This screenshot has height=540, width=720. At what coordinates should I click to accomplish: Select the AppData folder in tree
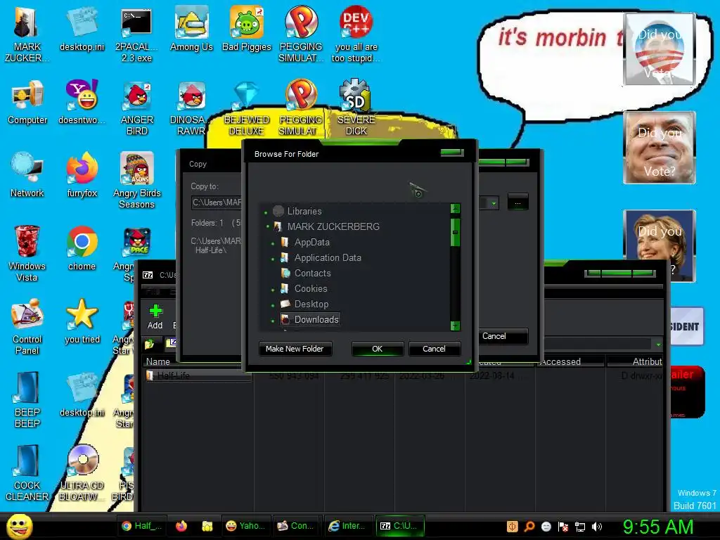coord(311,242)
